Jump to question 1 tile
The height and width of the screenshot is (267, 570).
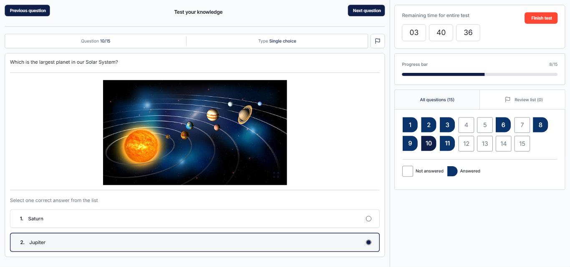[410, 125]
